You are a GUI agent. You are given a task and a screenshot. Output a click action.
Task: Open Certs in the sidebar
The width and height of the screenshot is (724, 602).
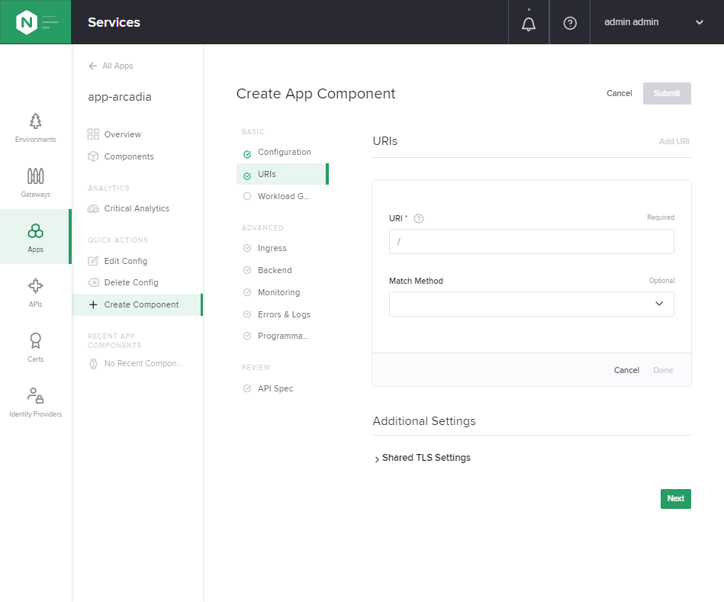[36, 347]
